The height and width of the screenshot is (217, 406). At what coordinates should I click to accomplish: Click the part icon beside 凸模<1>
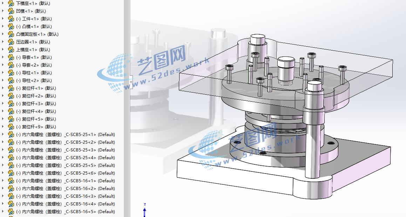[x=11, y=27]
